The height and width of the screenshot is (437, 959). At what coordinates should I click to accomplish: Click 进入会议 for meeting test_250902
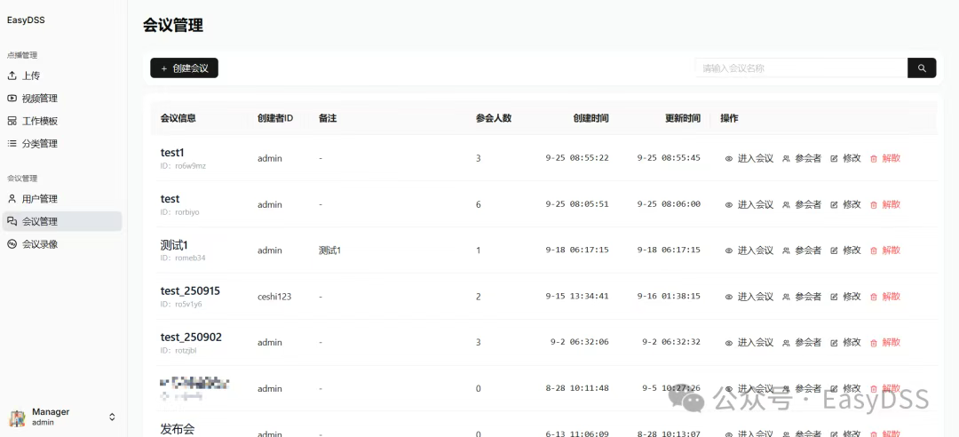pos(749,343)
